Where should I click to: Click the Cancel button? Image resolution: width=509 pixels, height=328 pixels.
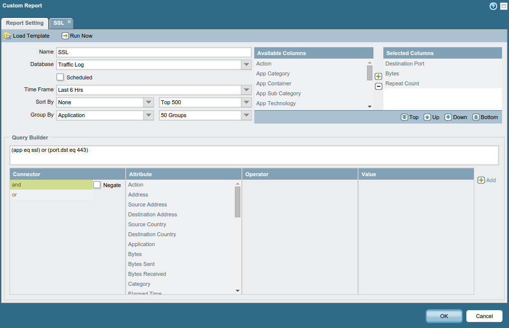point(484,316)
